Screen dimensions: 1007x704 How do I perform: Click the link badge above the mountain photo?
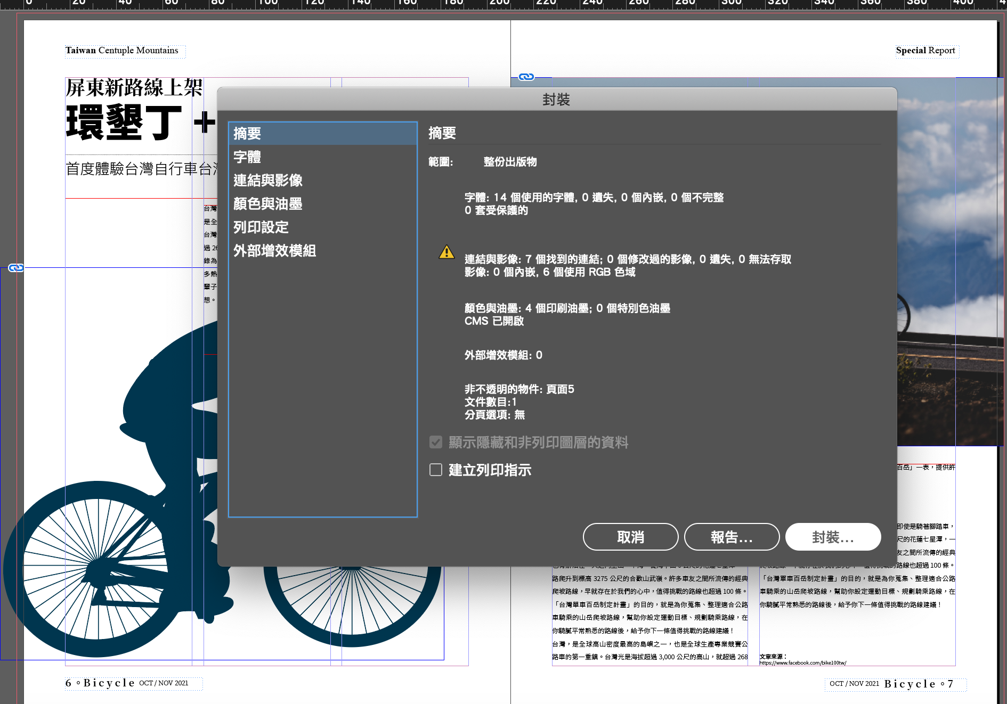point(526,77)
